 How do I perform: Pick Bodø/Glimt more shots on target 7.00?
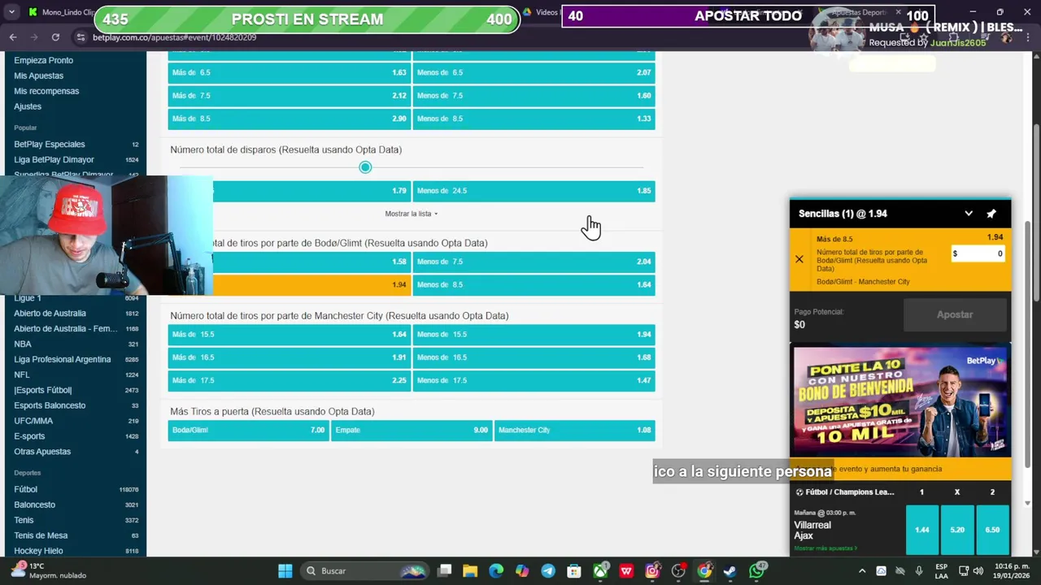248,431
